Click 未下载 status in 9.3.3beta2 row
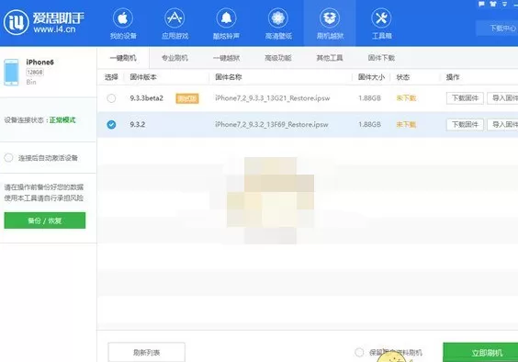Viewport: 518px width, 362px height. [x=406, y=98]
